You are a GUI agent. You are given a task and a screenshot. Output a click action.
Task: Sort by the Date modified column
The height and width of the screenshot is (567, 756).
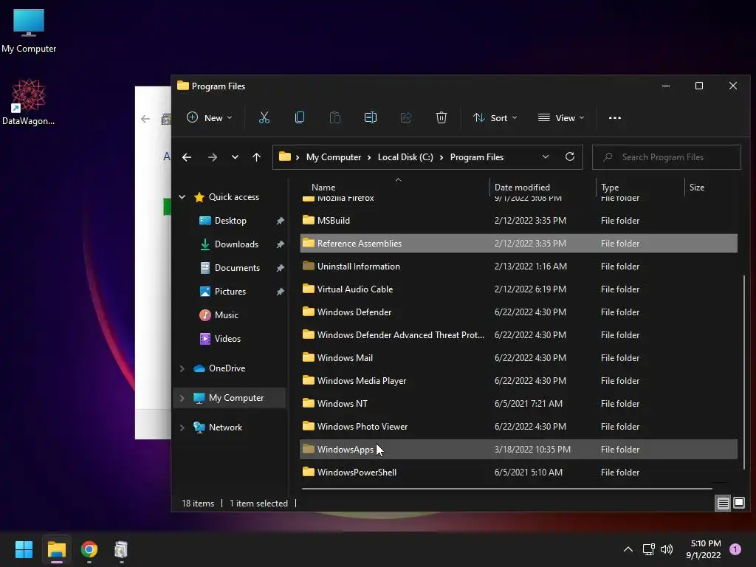[x=522, y=187]
